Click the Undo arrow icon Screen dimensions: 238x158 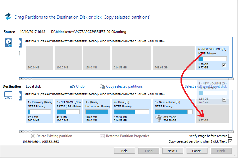click(x=72, y=86)
